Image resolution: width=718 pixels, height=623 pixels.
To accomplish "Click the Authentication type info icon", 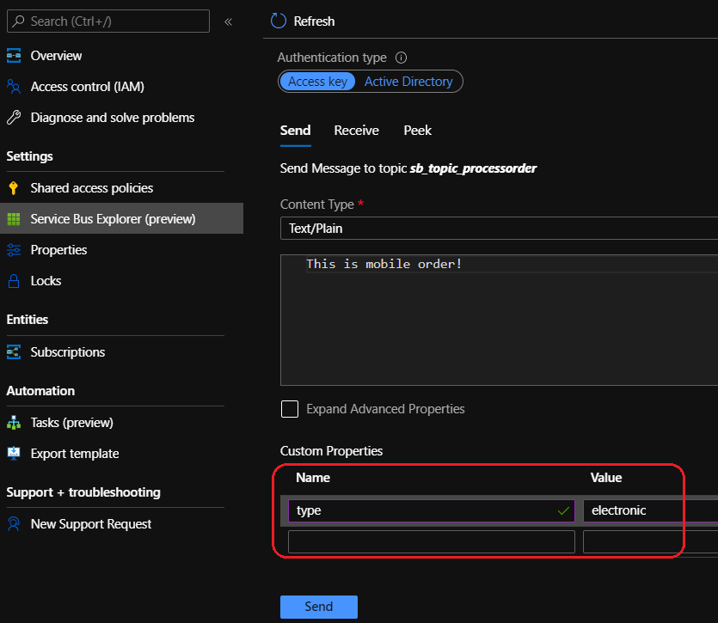I will pos(401,58).
